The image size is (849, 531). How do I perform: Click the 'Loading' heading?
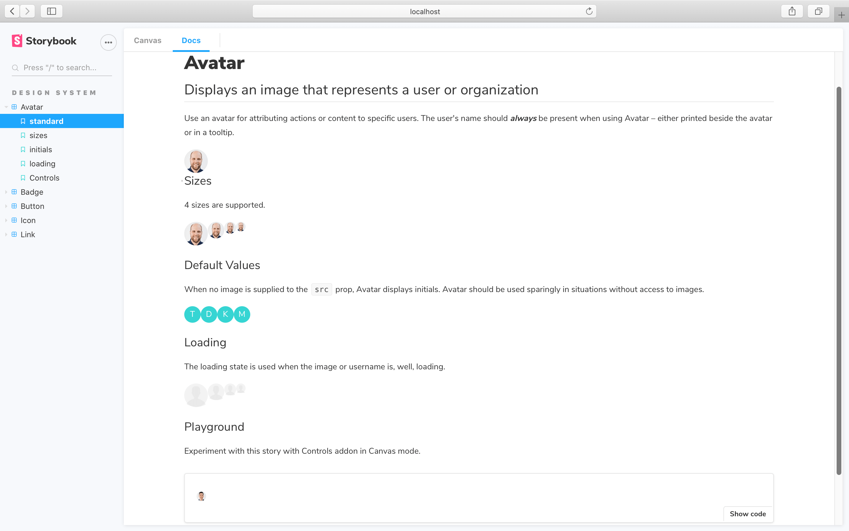[x=205, y=342]
